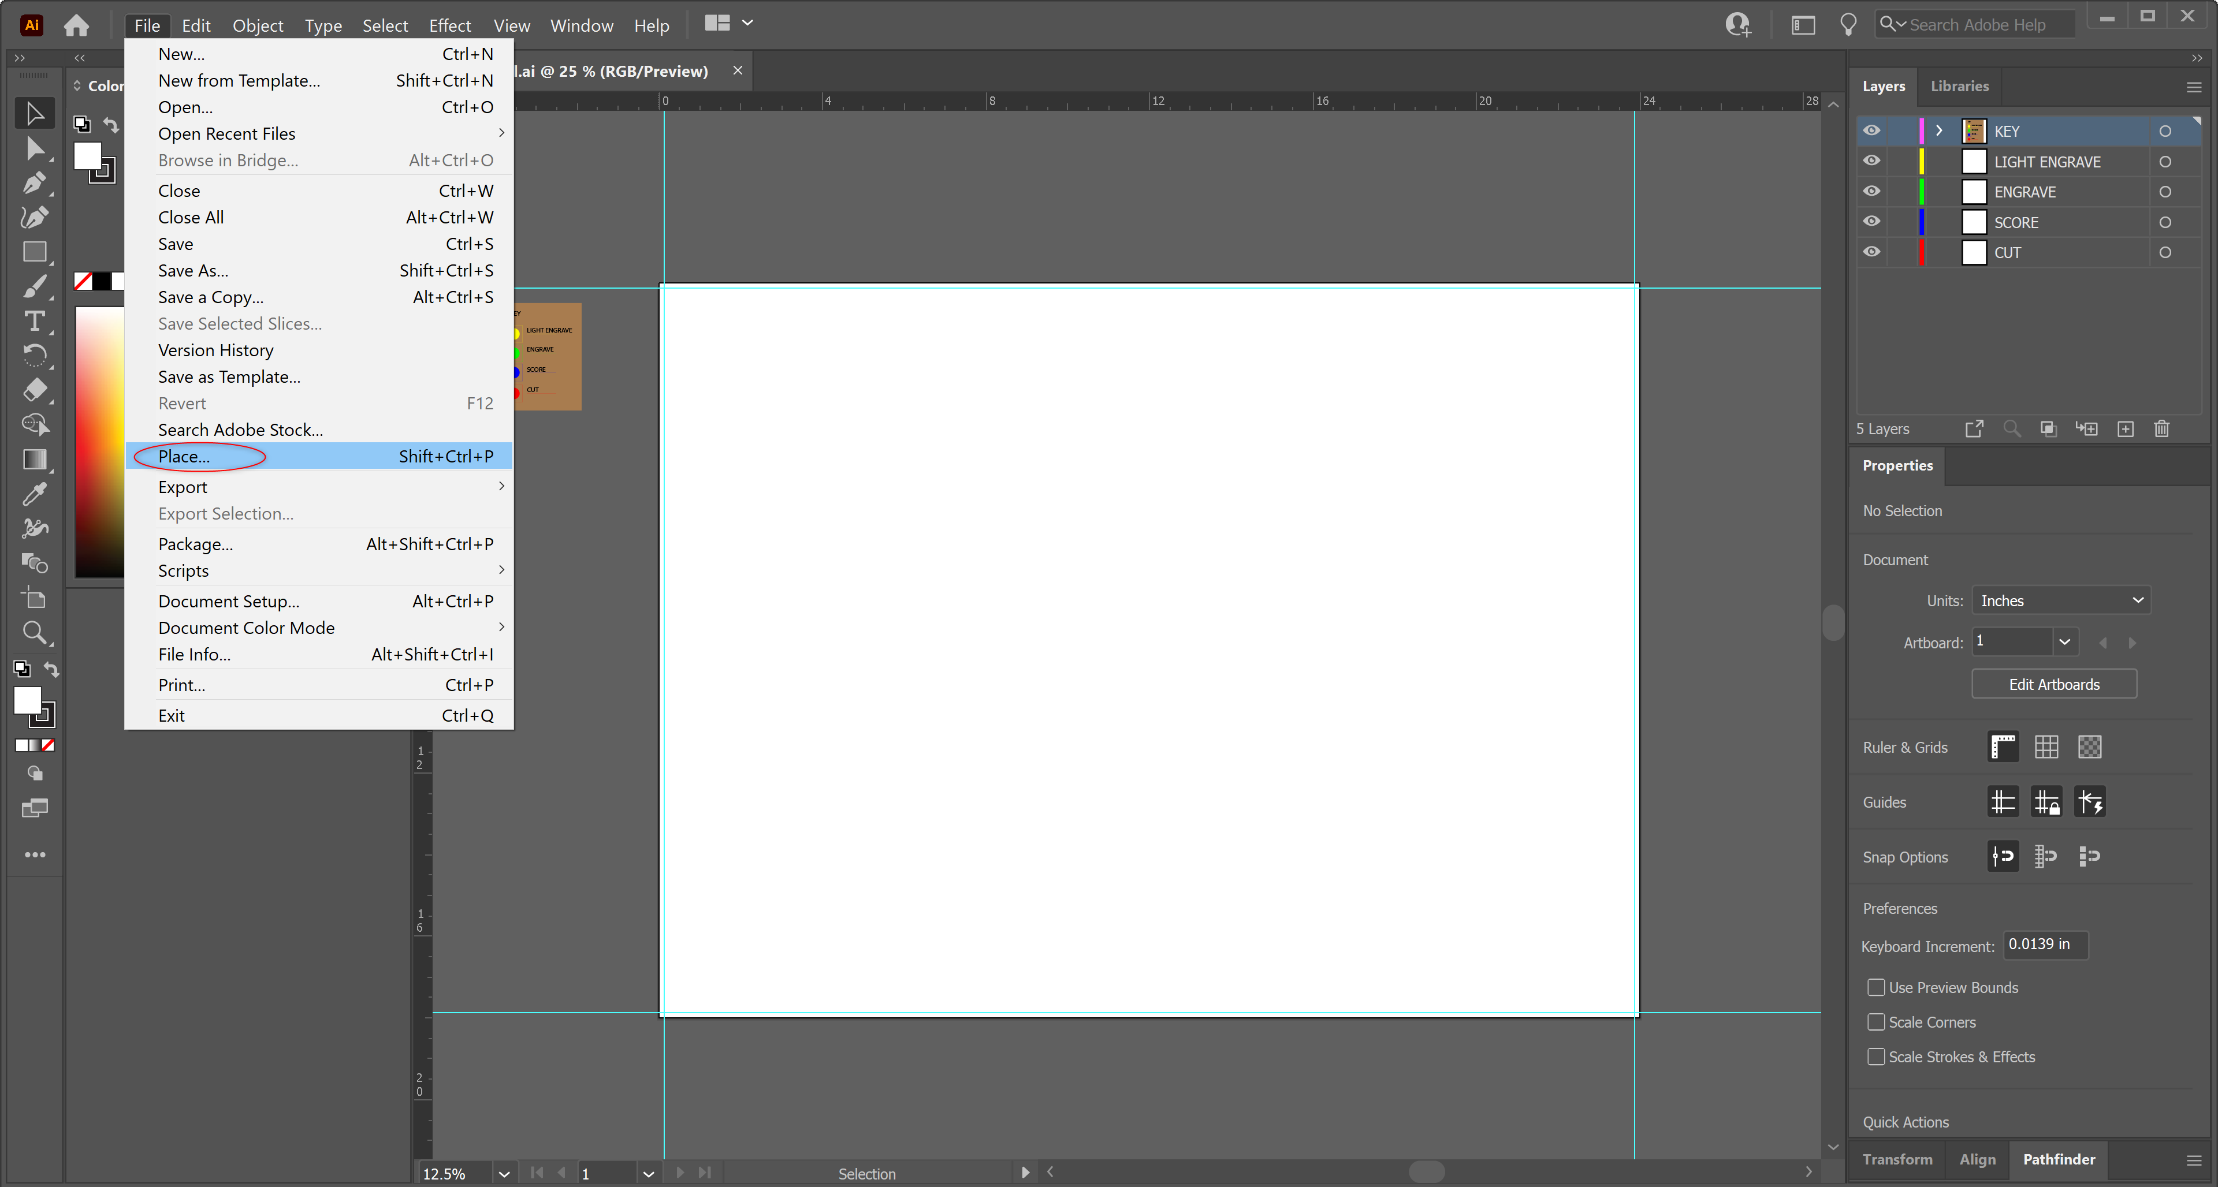Select the Eraser tool

[35, 389]
